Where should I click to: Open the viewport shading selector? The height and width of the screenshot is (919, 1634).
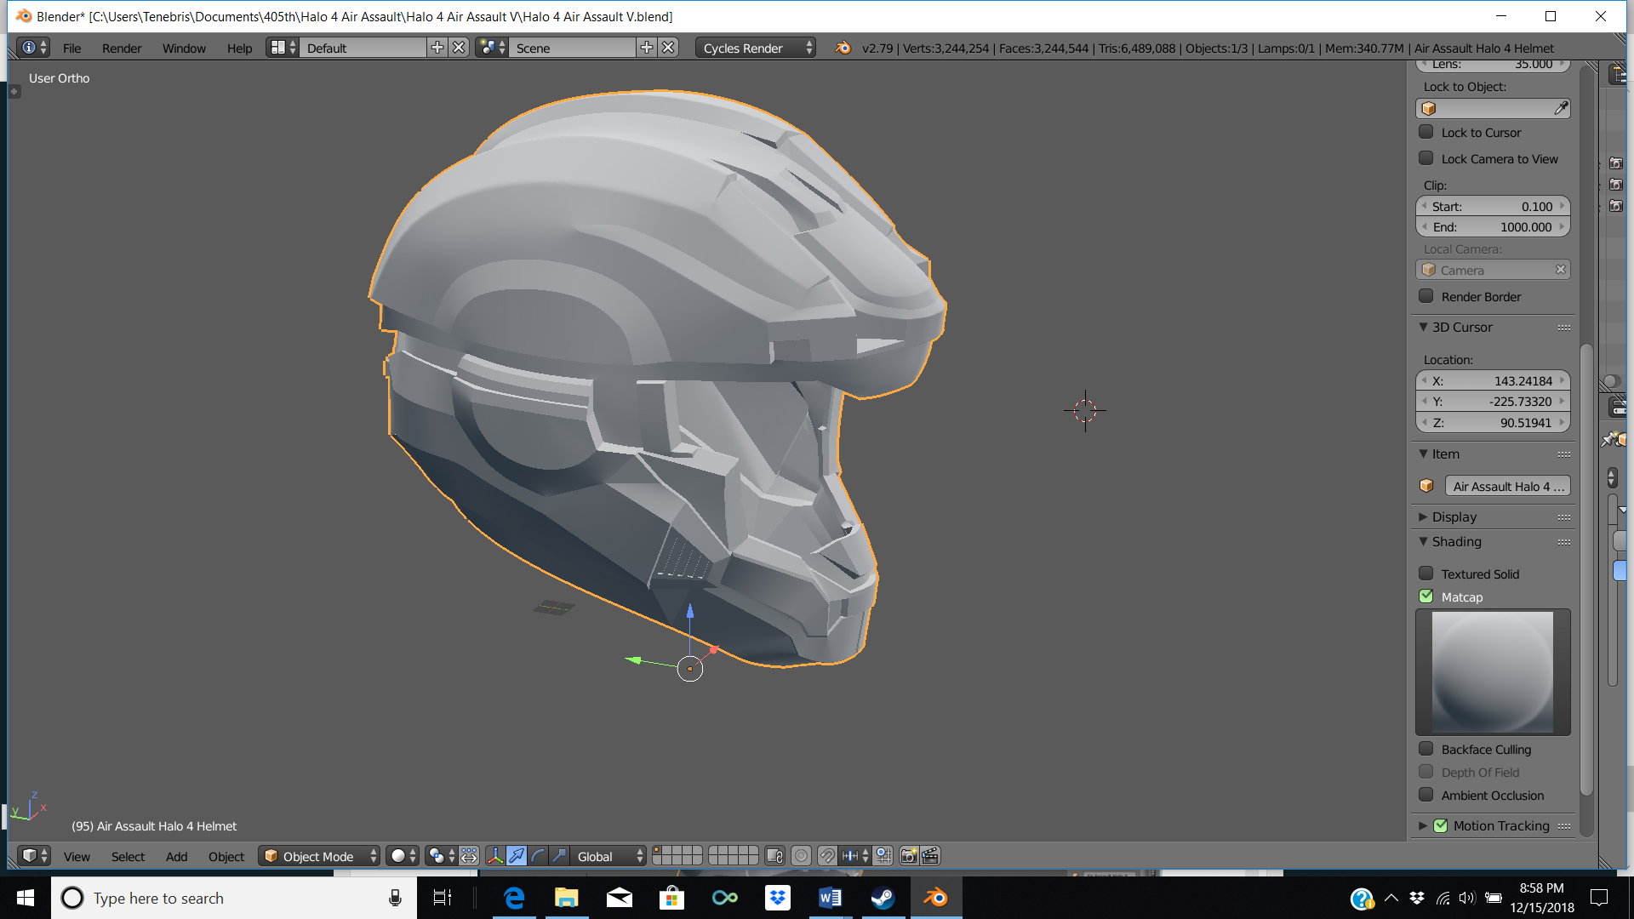pos(402,856)
